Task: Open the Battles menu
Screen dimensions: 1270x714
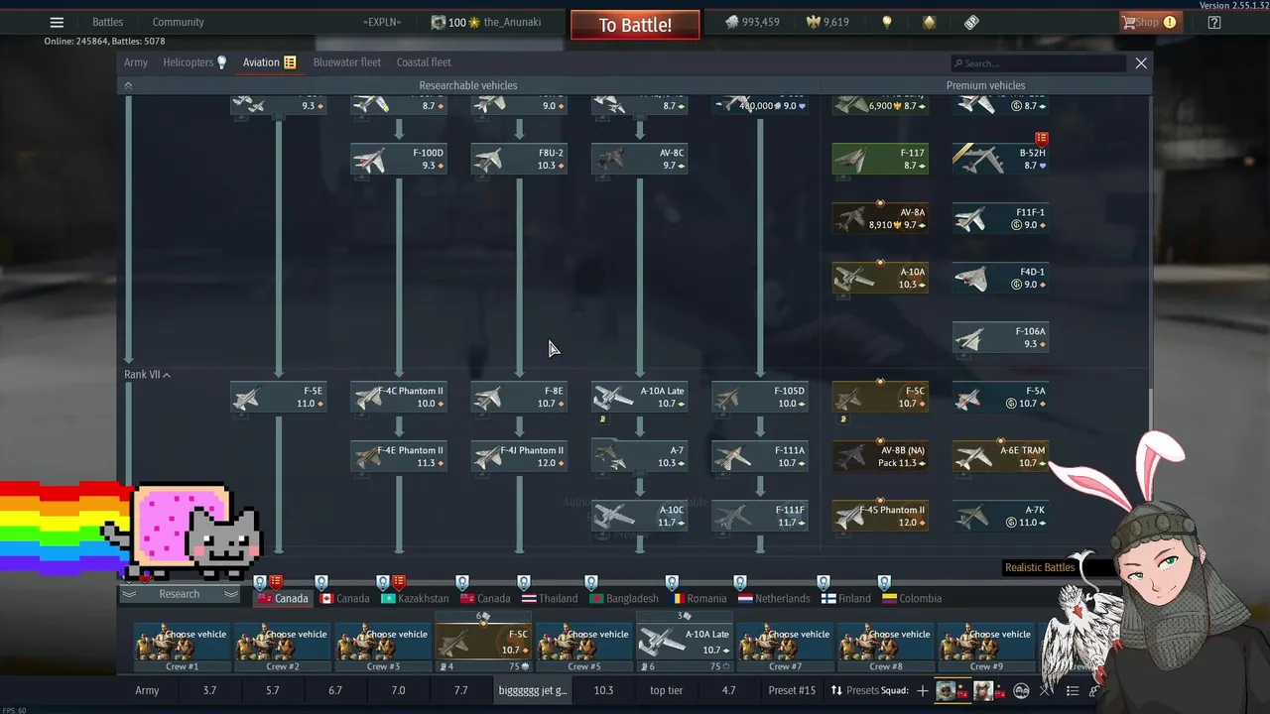Action: 107,22
